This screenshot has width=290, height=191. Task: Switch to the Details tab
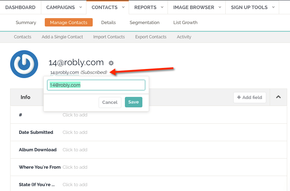click(108, 22)
